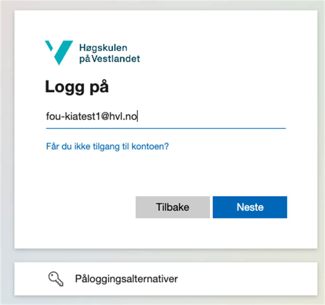This screenshot has height=305, width=325.
Task: Open "Får du ikke tilgang til kontoen?" link
Action: (107, 147)
